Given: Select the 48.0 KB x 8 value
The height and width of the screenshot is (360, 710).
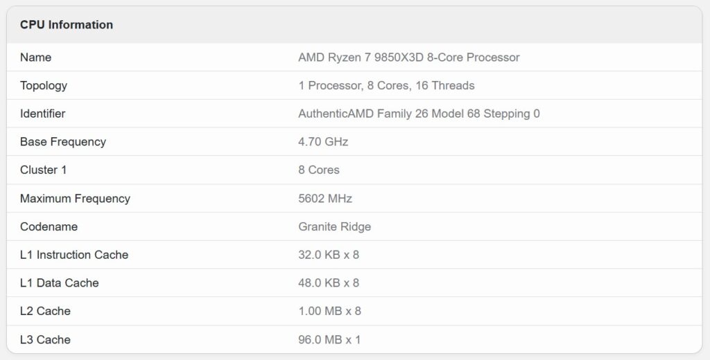Looking at the screenshot, I should coord(329,283).
